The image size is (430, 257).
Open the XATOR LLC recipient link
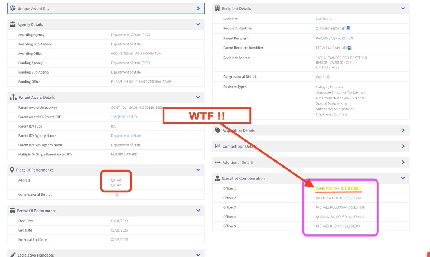[x=324, y=19]
